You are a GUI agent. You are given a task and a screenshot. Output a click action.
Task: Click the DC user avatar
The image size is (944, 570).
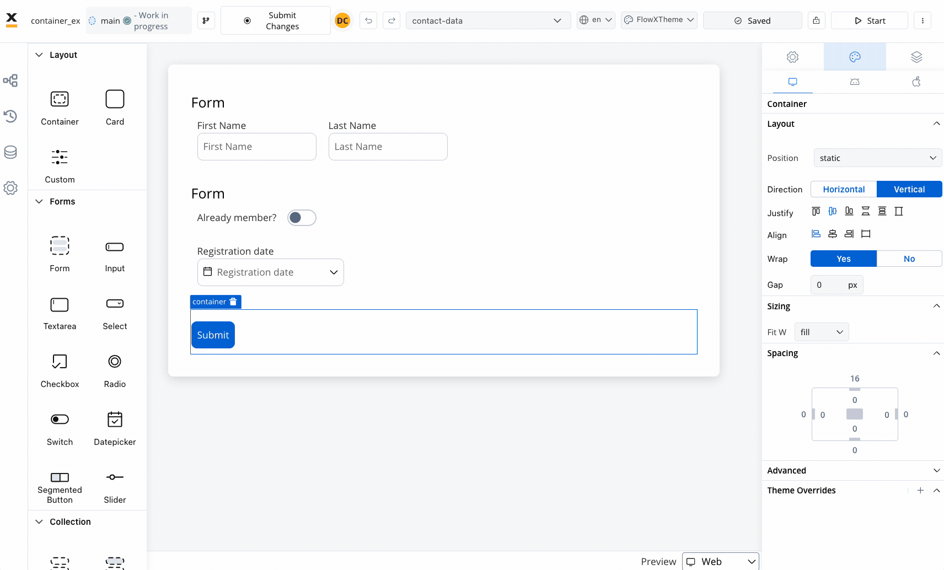tap(342, 20)
